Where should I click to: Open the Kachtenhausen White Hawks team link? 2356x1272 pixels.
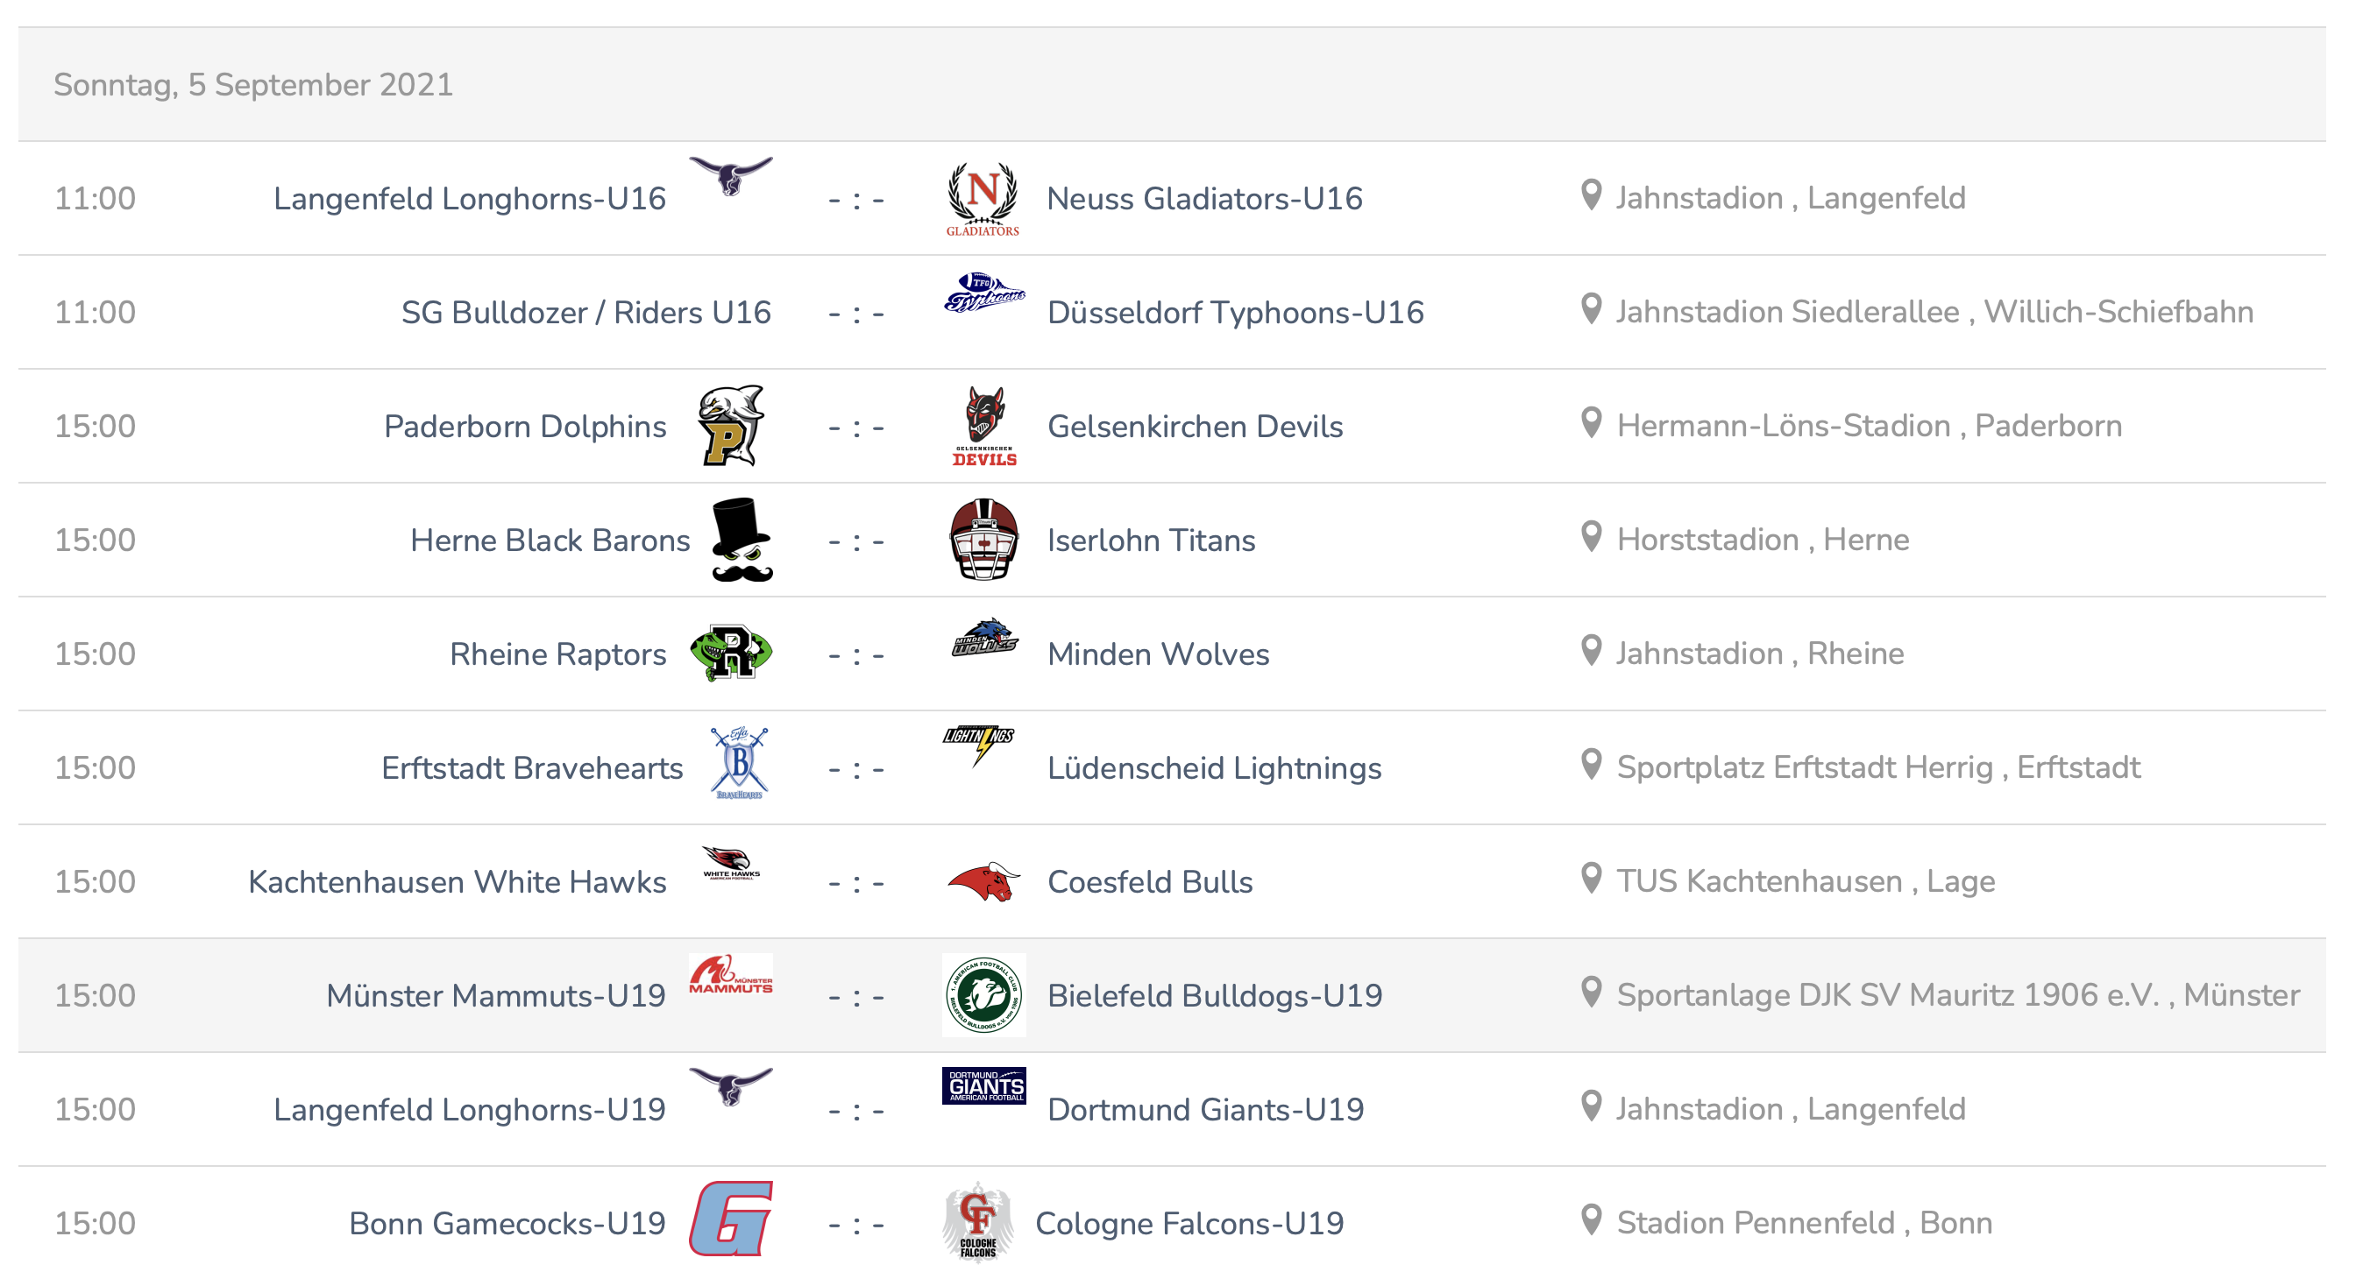458,882
